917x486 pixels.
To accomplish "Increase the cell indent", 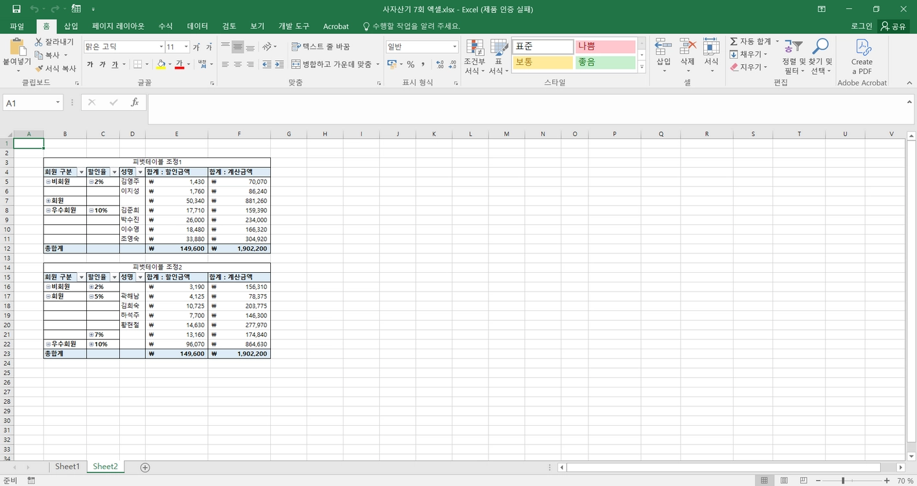I will click(x=279, y=64).
